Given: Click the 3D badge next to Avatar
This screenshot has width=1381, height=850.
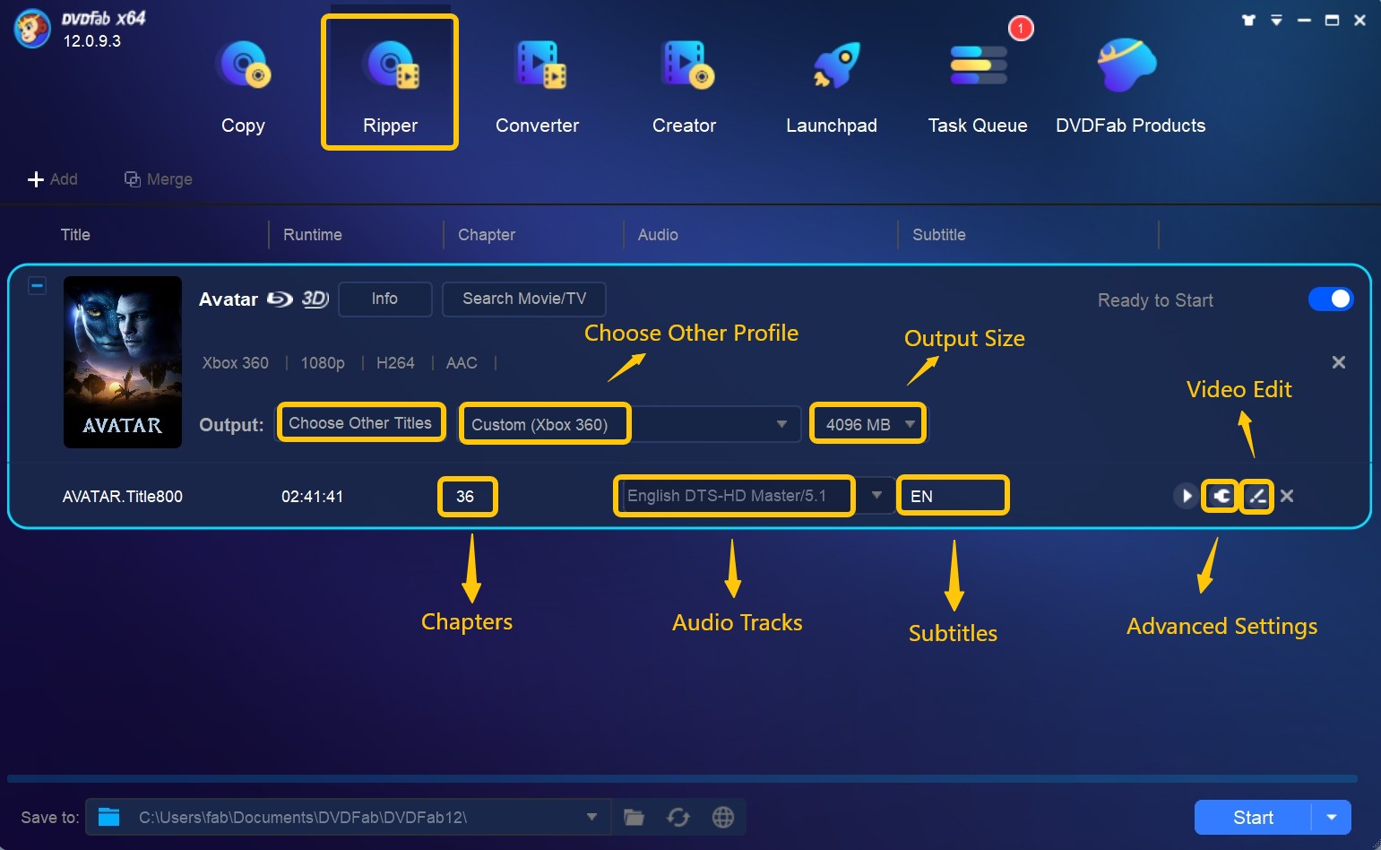Looking at the screenshot, I should [x=315, y=299].
